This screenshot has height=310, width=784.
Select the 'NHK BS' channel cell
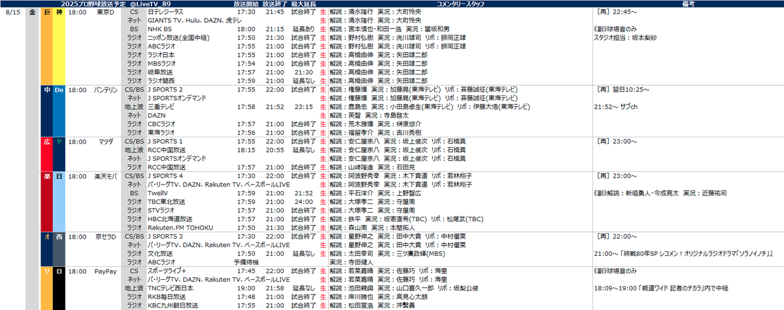(160, 29)
